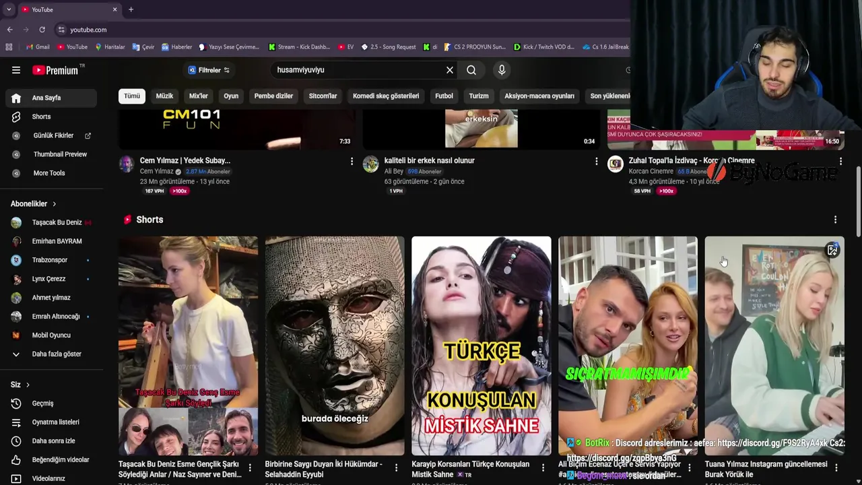862x485 pixels.
Task: Open Beğendiğim videolar list
Action: pyautogui.click(x=51, y=460)
